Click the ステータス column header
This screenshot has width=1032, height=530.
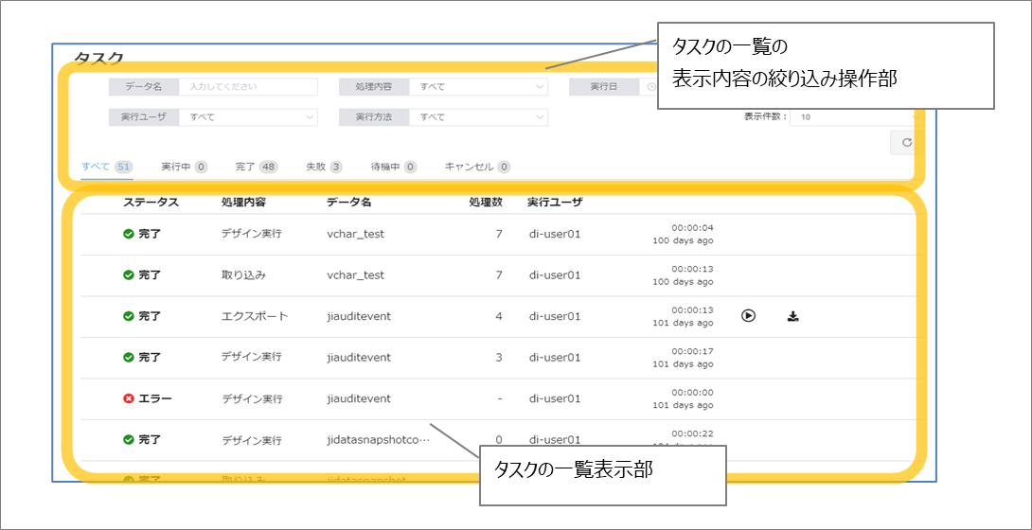(151, 203)
